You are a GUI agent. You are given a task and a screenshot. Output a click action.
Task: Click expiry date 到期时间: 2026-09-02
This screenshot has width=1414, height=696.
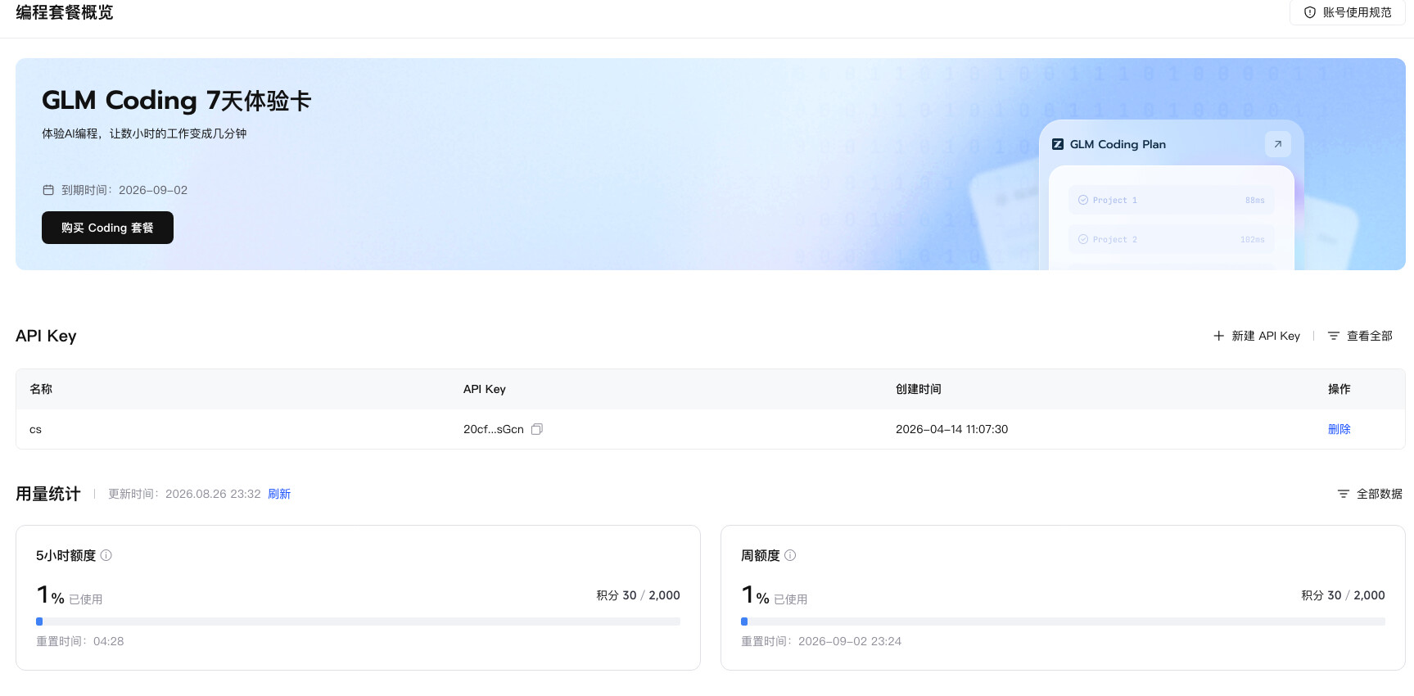pos(124,190)
